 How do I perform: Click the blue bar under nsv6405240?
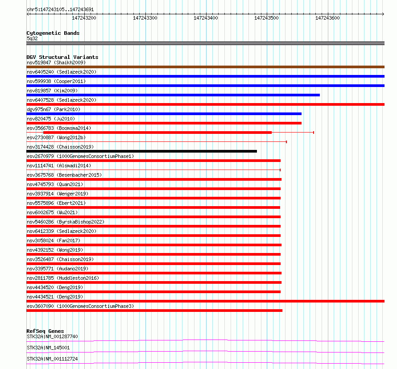tap(205, 76)
